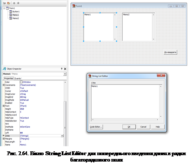The width and height of the screenshot is (192, 165).
Task: Confirm String List Editor with OK
Action: click(129, 127)
